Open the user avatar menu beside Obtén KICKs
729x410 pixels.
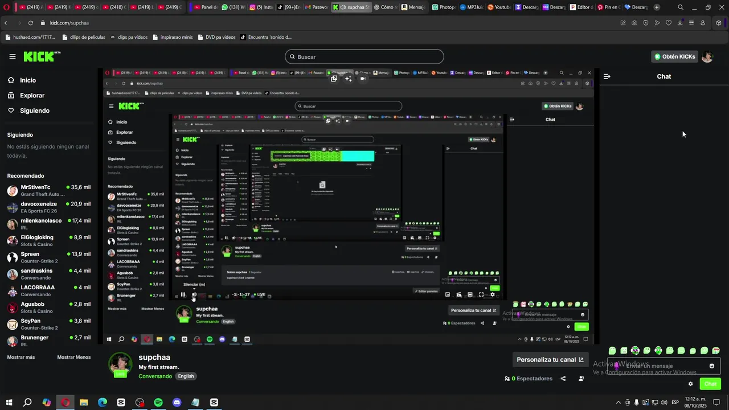[x=707, y=56]
